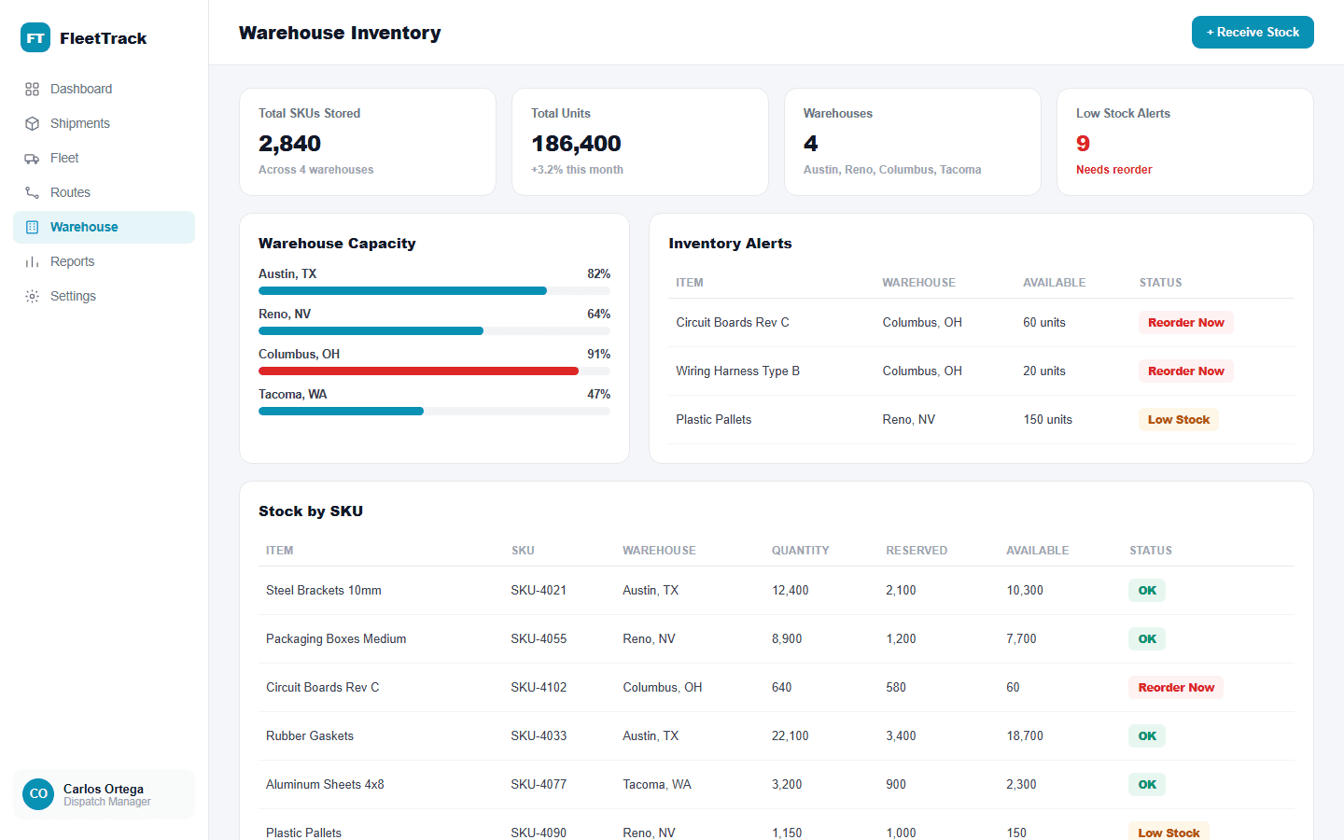
Task: Select the Total SKUs Stored card
Action: (x=368, y=142)
